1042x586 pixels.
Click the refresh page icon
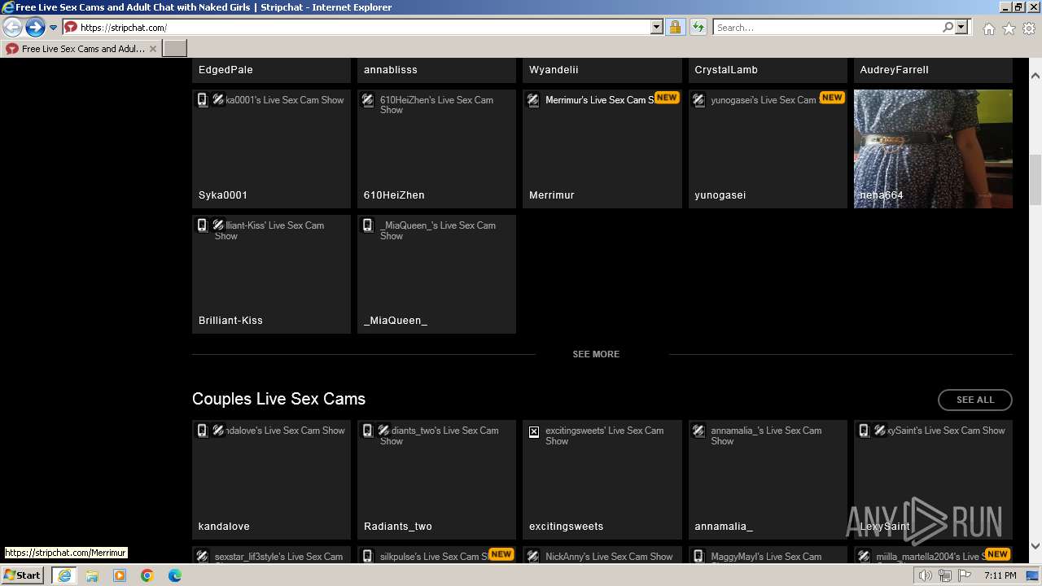point(698,28)
